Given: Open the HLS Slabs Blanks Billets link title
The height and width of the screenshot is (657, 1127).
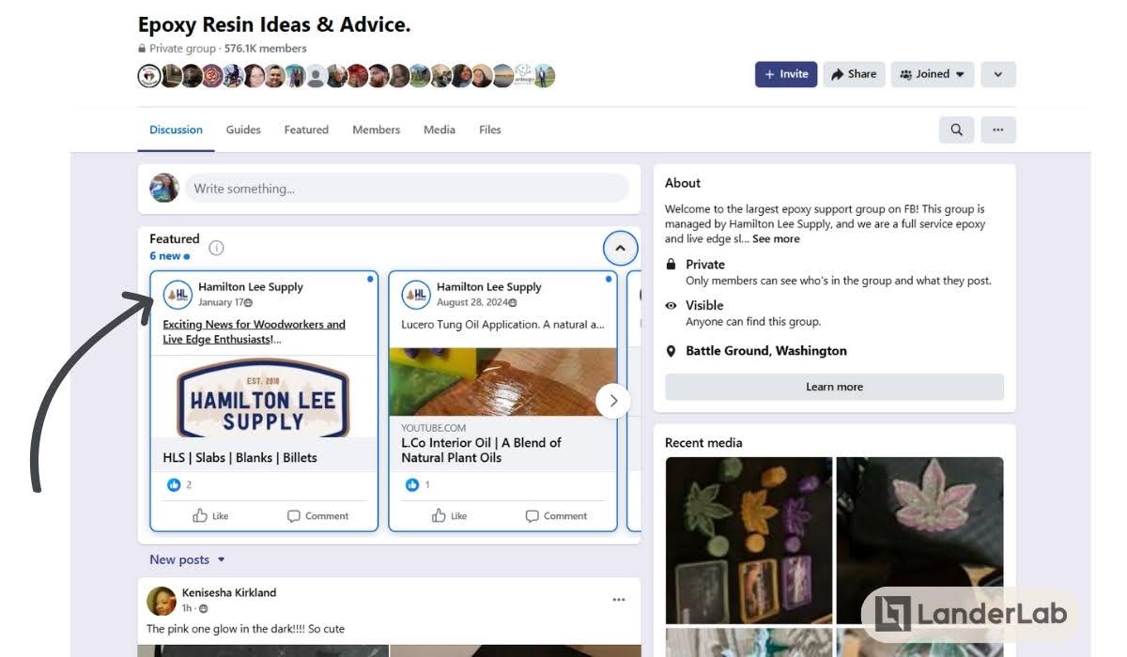Looking at the screenshot, I should click(x=240, y=457).
